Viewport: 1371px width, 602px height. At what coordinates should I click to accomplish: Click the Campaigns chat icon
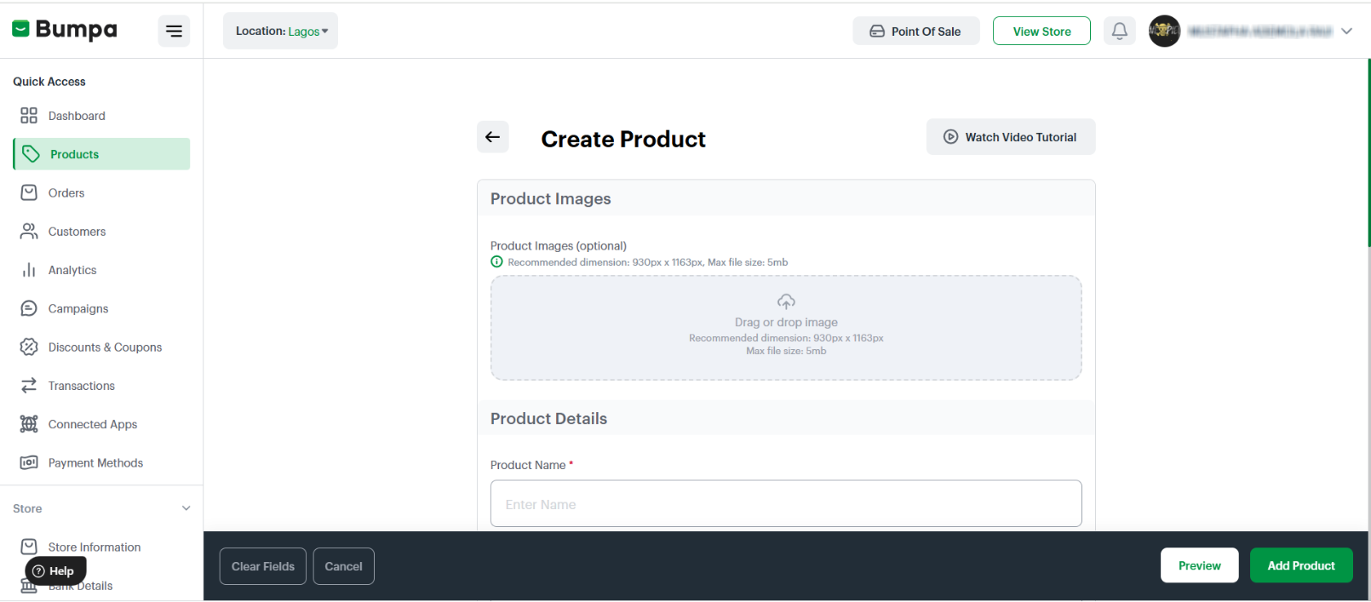(x=29, y=308)
